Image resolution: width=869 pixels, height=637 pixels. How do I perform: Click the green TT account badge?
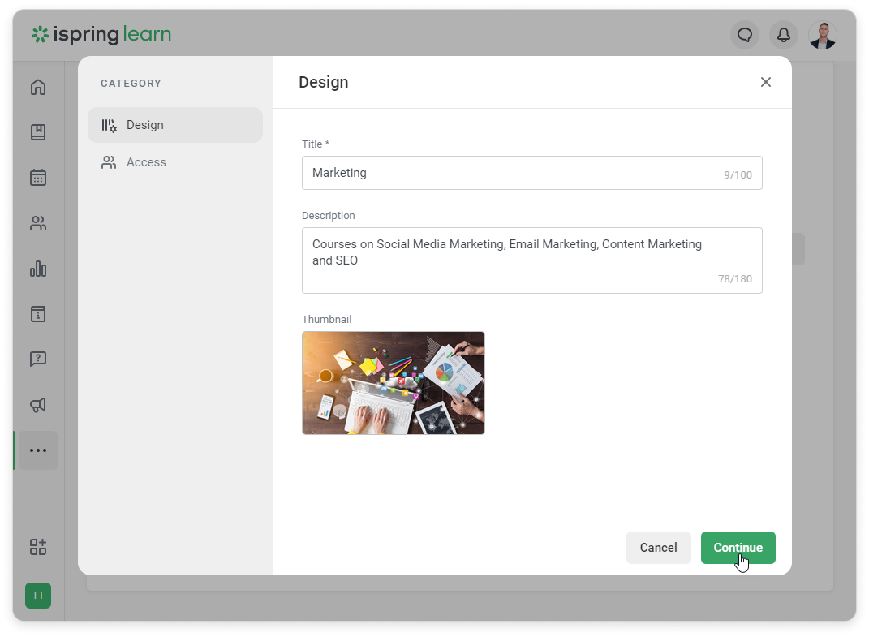[x=37, y=596]
